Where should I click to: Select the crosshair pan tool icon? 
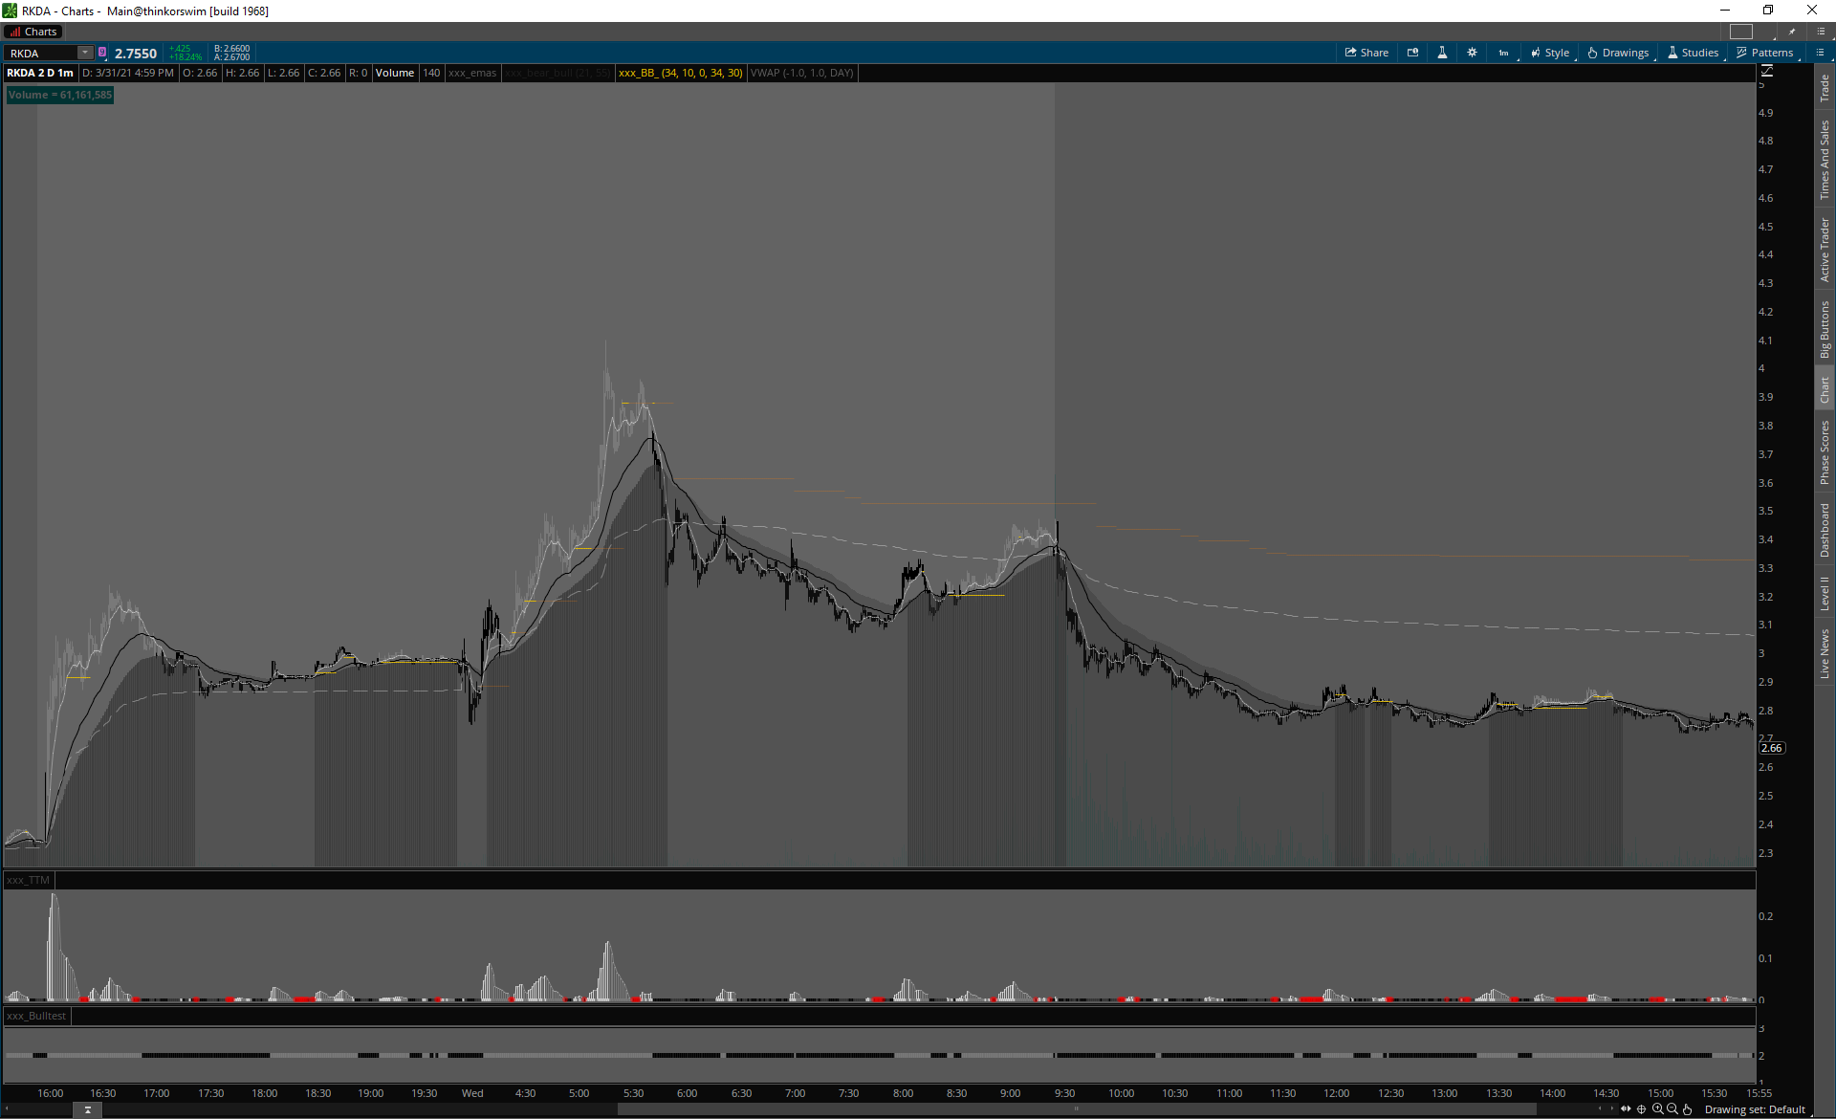[x=1642, y=1109]
